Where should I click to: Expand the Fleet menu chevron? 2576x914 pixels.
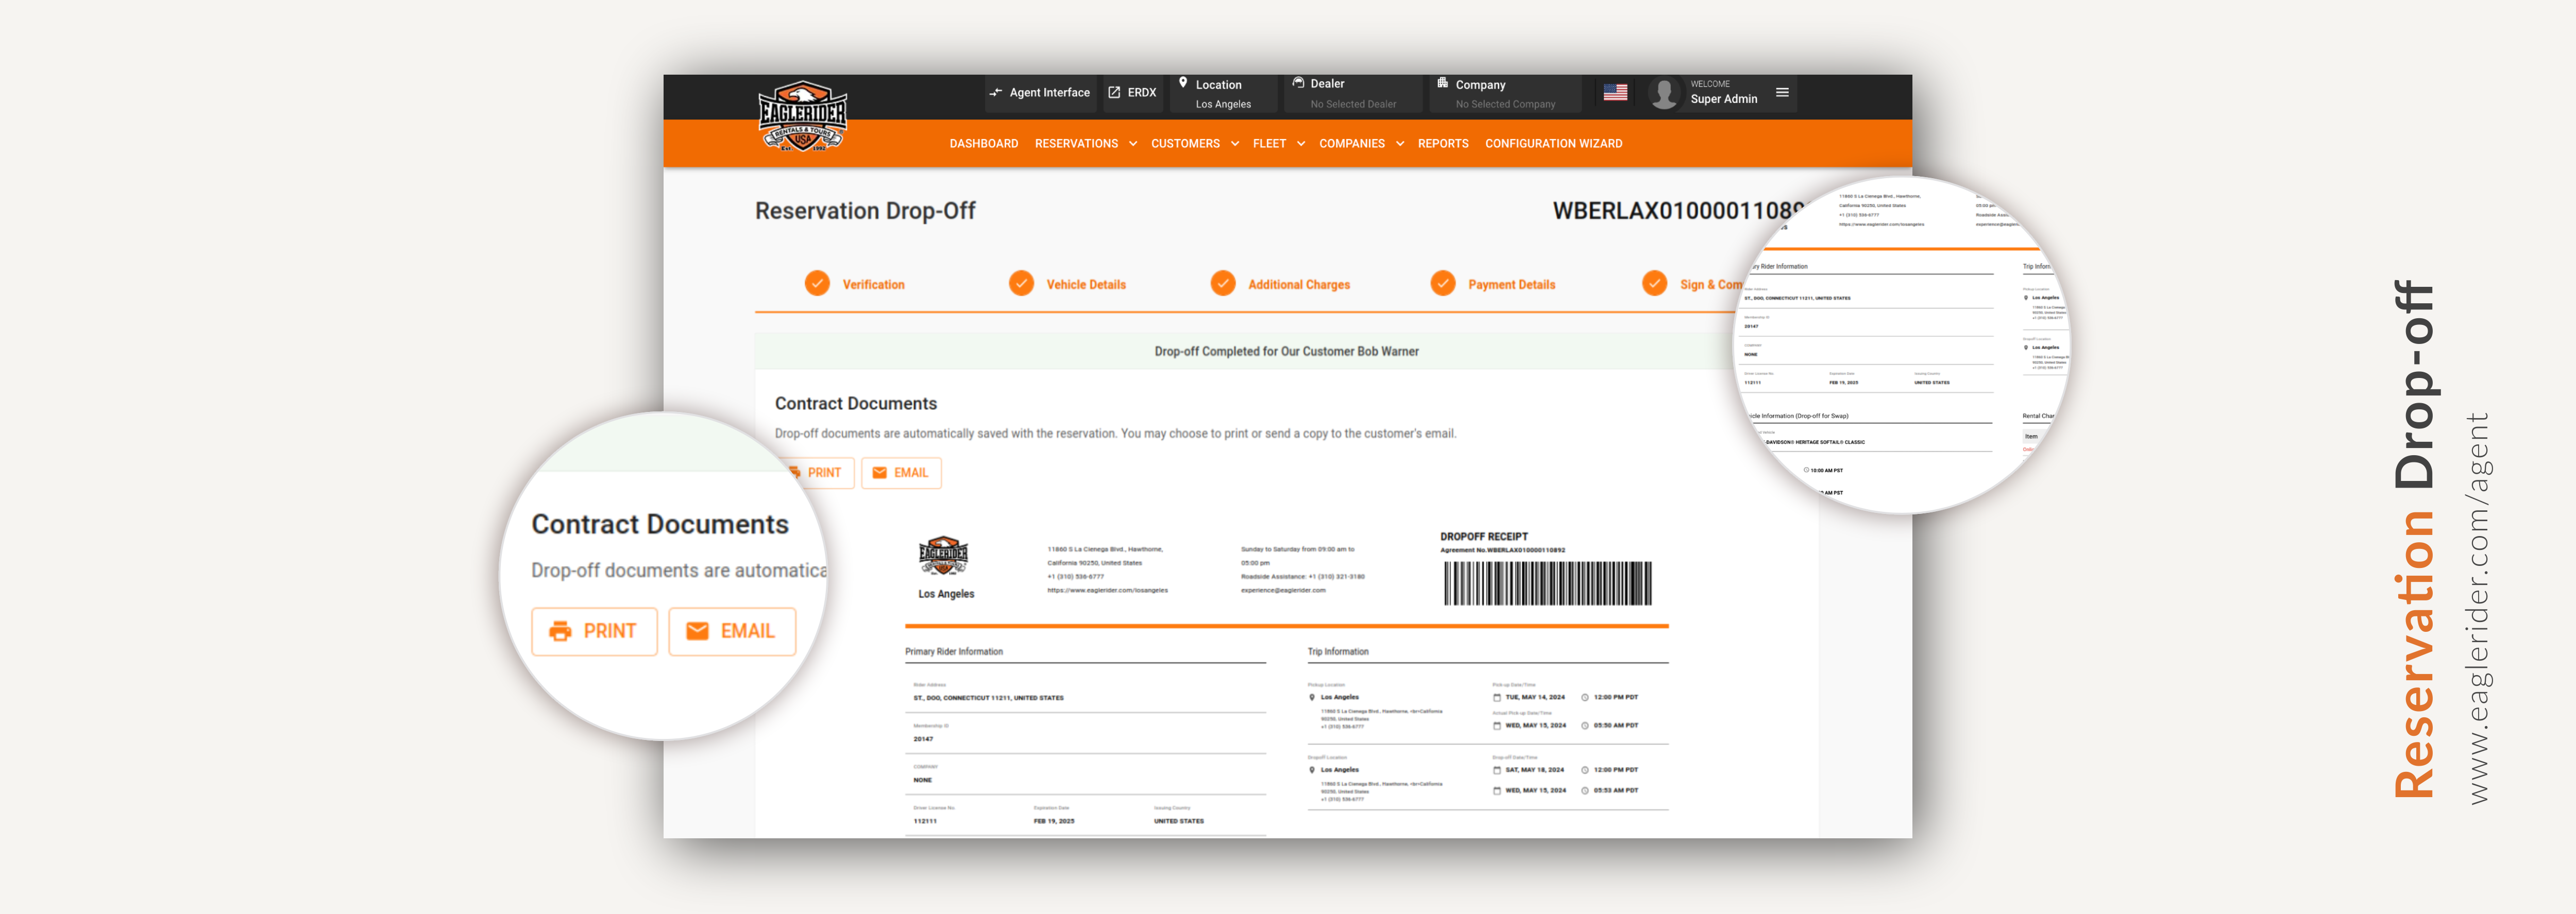coord(1301,143)
